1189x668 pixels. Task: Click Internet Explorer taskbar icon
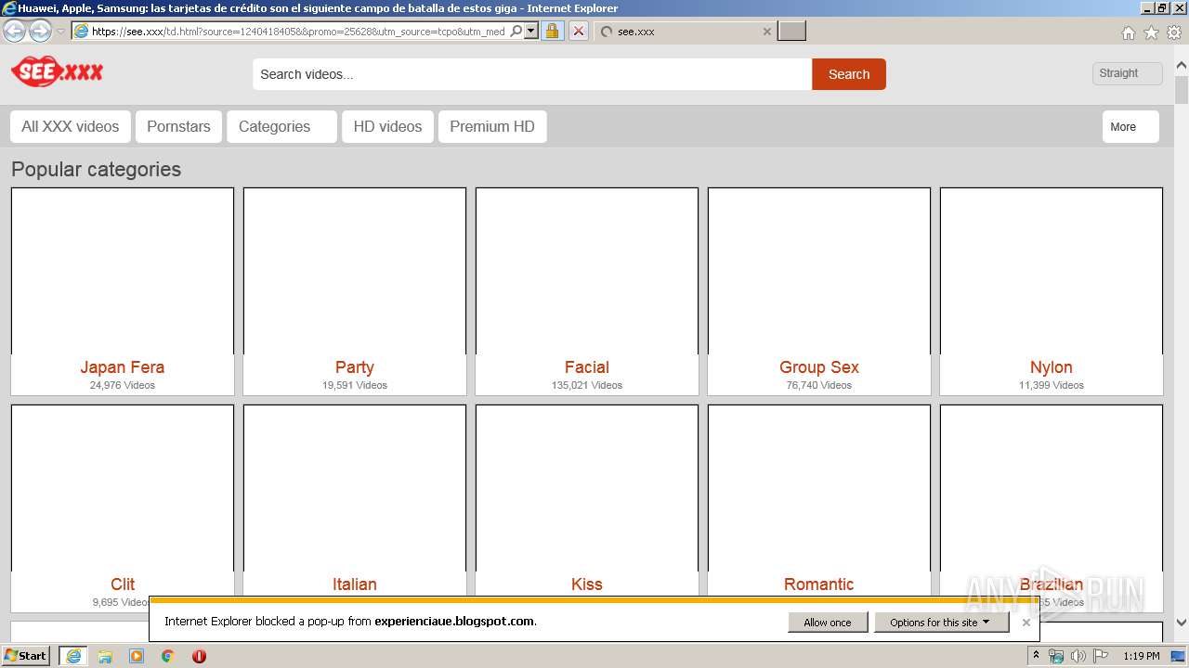73,656
